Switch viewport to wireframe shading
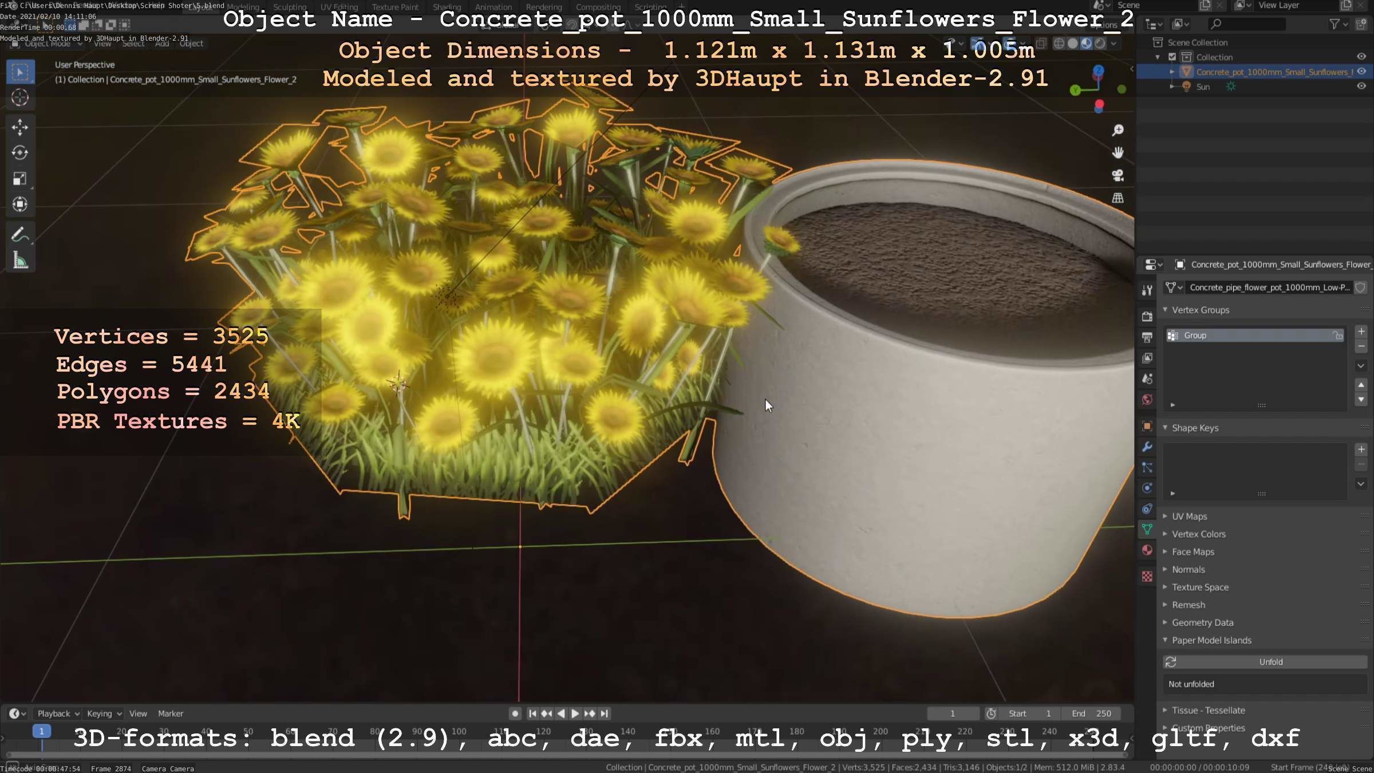The image size is (1374, 773). point(1059,44)
